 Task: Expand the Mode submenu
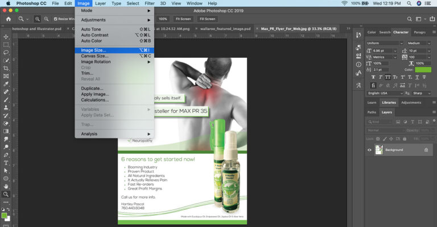click(x=114, y=11)
